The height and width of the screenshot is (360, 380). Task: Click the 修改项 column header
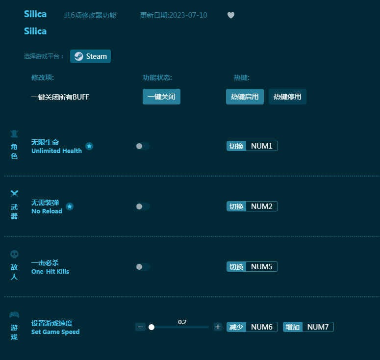tap(42, 77)
